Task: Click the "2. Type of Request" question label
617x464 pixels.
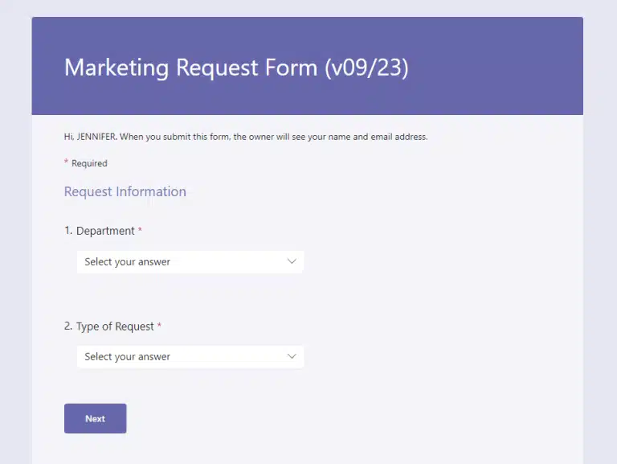Action: 109,326
